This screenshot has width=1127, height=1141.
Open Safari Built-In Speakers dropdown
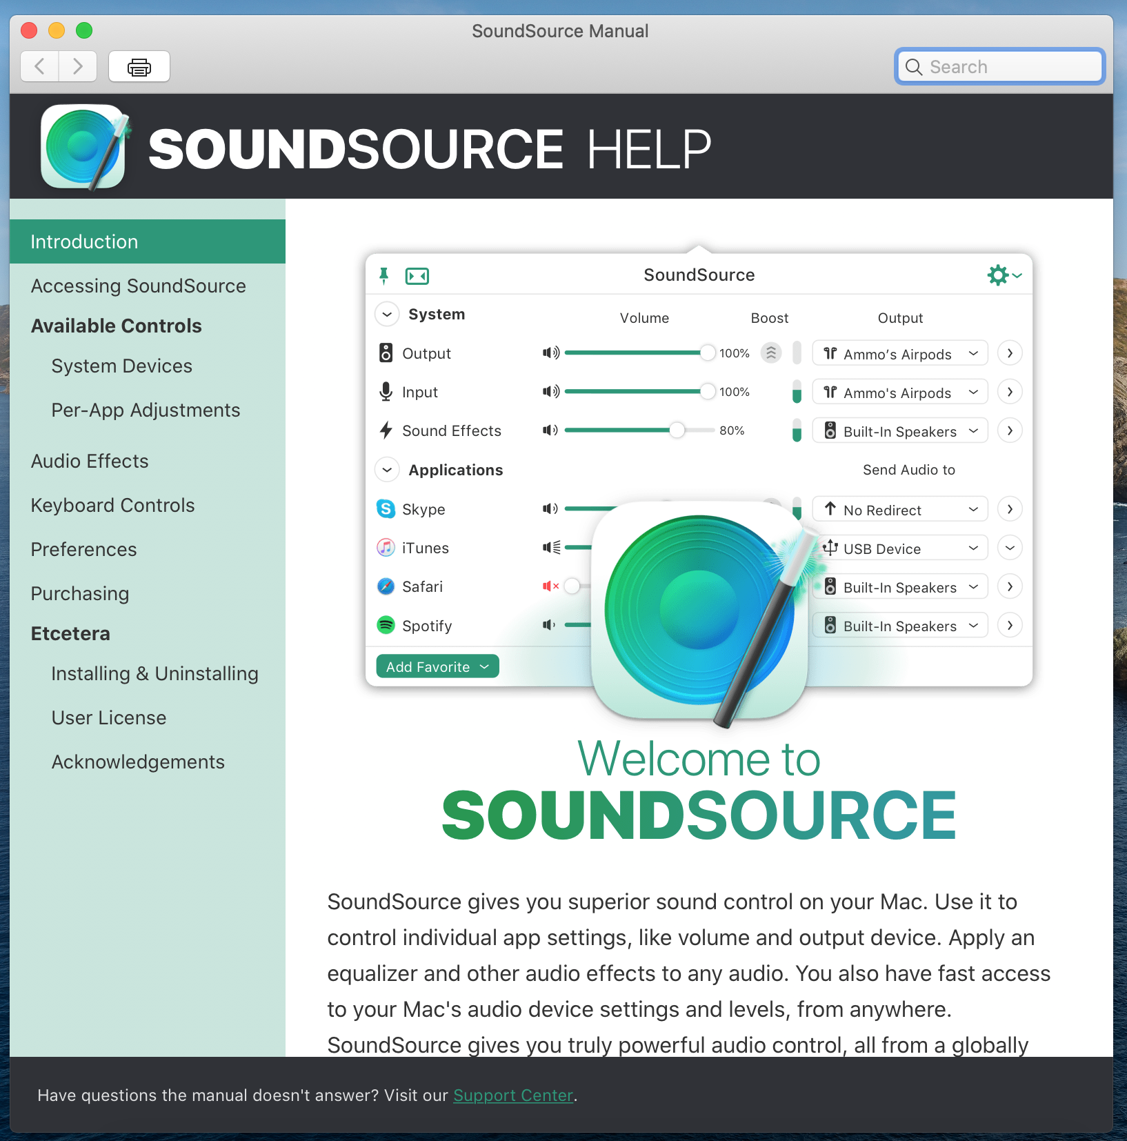pos(900,586)
